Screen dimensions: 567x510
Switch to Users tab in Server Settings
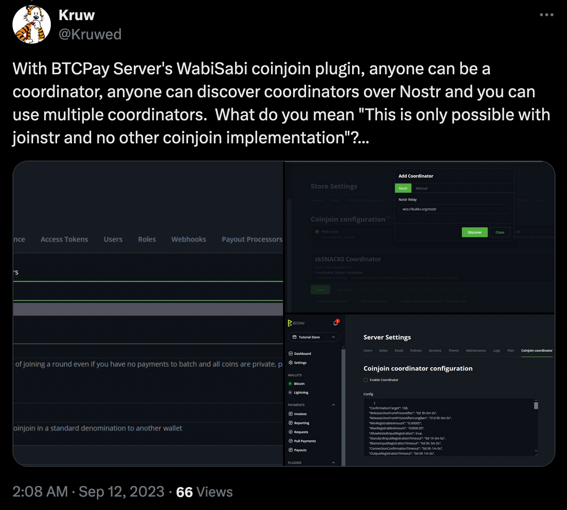coord(368,350)
